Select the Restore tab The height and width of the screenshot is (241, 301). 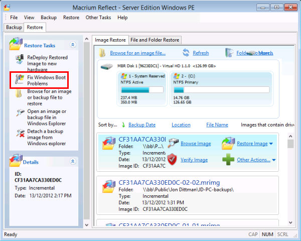[x=35, y=27]
